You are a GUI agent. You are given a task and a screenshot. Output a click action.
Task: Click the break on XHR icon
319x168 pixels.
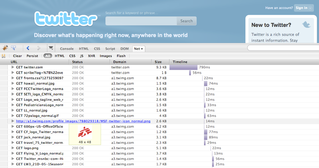(4, 56)
